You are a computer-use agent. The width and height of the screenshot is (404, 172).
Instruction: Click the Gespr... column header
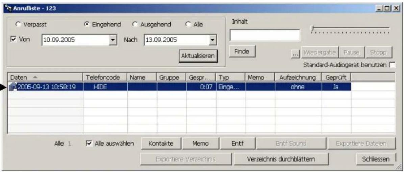point(201,77)
